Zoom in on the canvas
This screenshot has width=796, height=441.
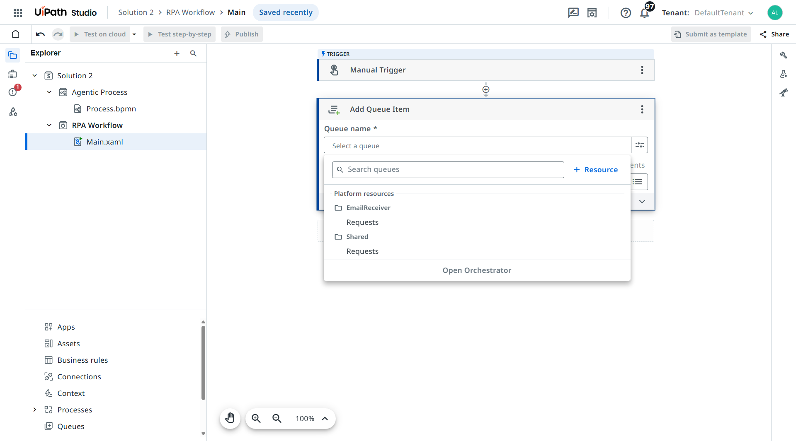pos(256,418)
